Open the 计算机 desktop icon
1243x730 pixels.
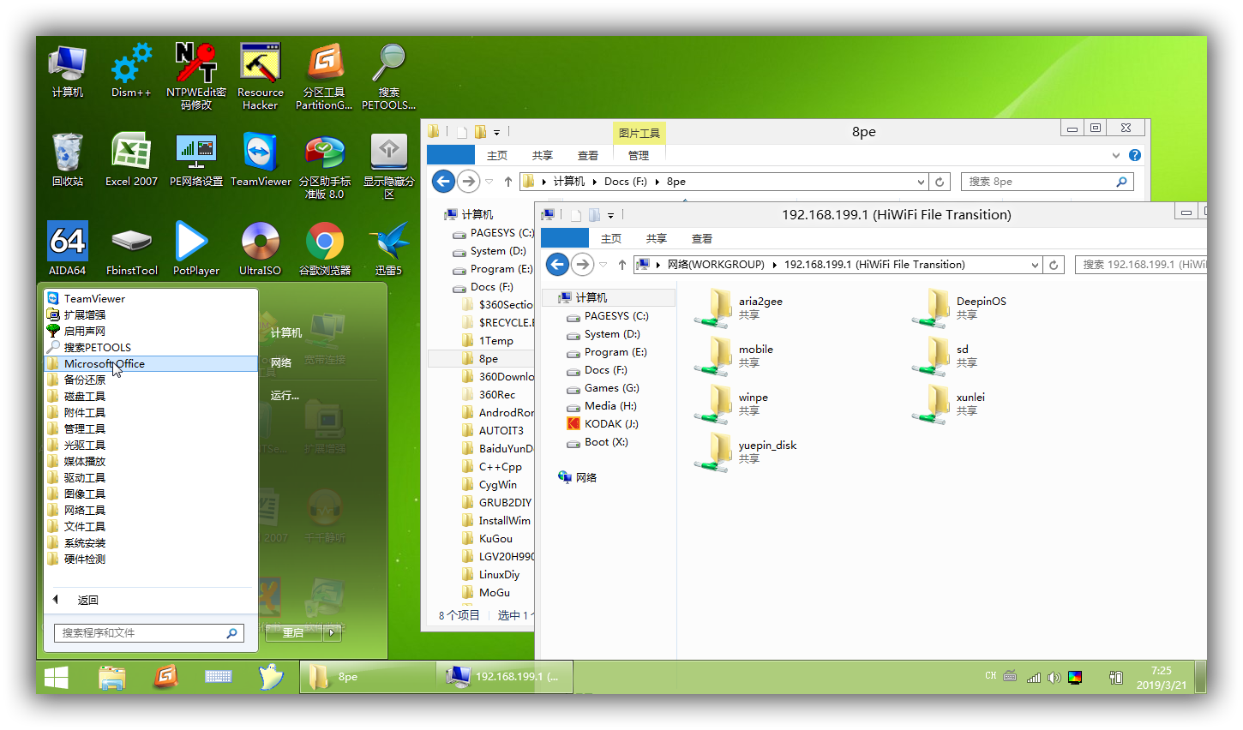point(67,70)
